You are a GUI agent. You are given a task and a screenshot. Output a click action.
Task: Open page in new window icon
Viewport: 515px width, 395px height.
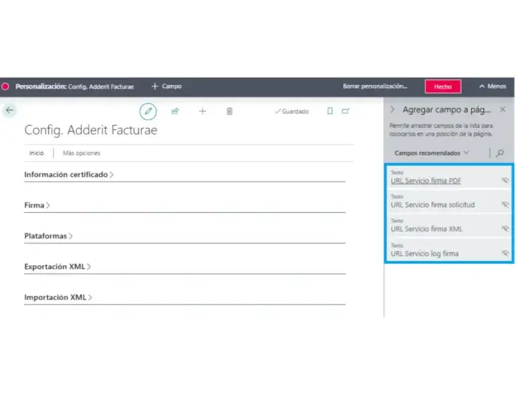click(346, 111)
